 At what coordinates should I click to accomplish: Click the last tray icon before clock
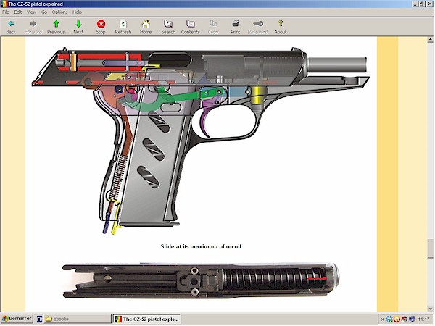(411, 319)
